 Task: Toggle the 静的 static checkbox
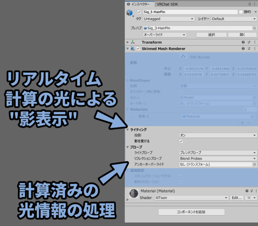tap(241, 12)
